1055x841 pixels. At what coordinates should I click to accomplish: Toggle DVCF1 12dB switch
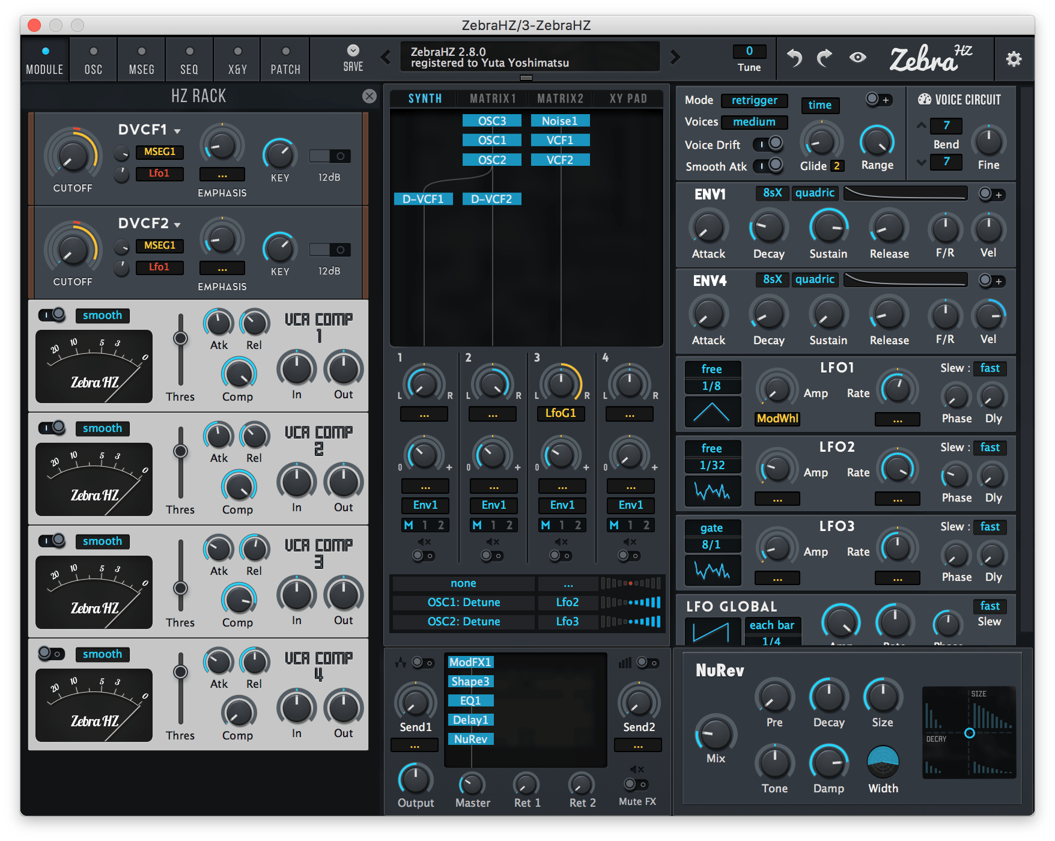(330, 156)
